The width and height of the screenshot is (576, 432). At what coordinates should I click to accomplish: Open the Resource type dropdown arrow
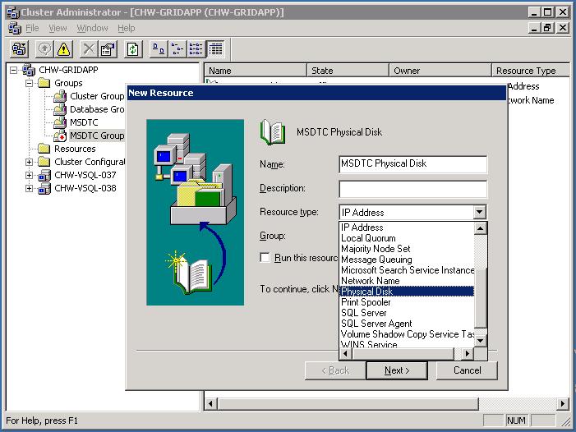point(479,212)
